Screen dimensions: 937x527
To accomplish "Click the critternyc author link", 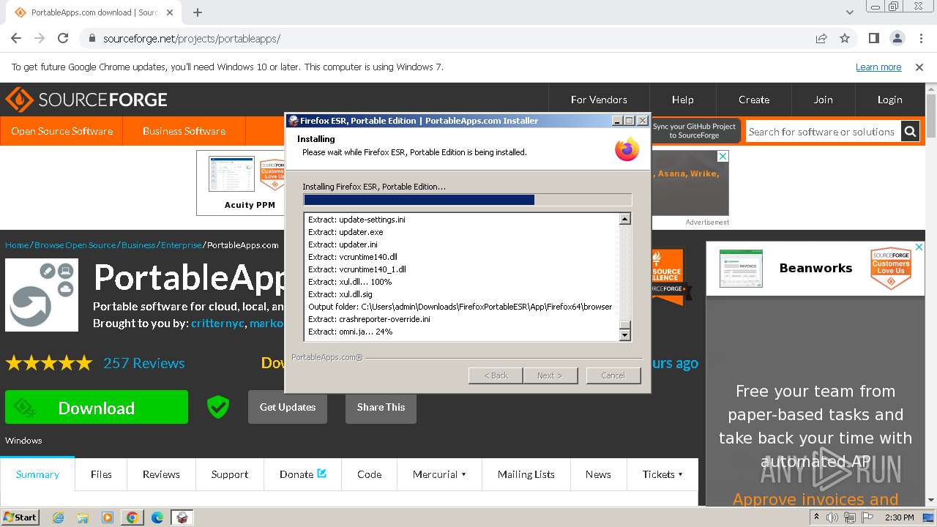I will [218, 323].
